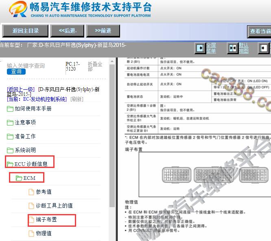This screenshot has height=241, width=271.
Task: Click the 全屏菜单 layout icon
Action: tap(201, 48)
